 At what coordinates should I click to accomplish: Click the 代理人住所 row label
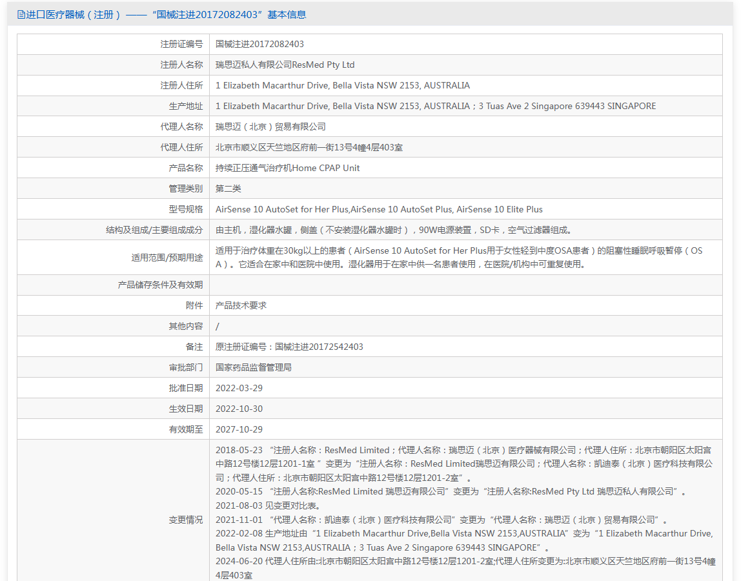click(181, 147)
